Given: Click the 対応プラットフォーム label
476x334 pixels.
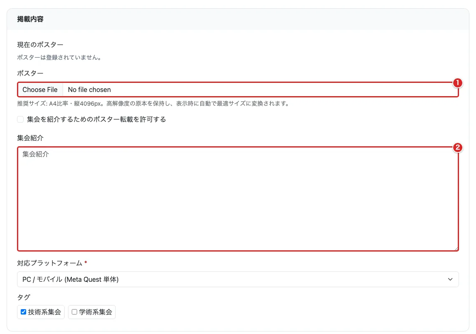Looking at the screenshot, I should tap(50, 263).
